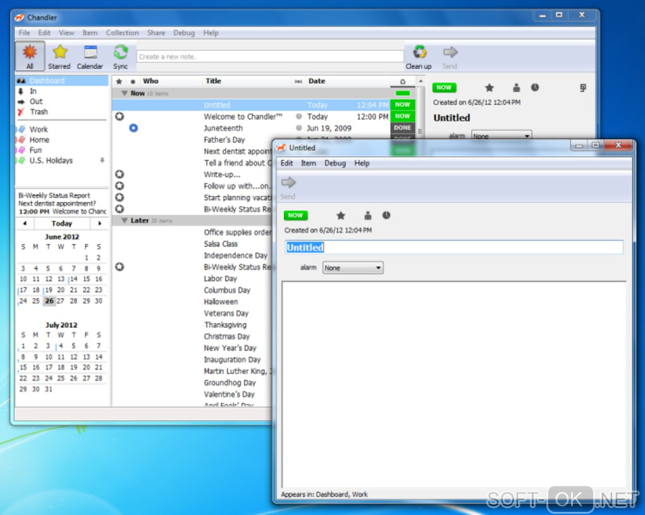
Task: Click Create a new note input field
Action: point(270,57)
